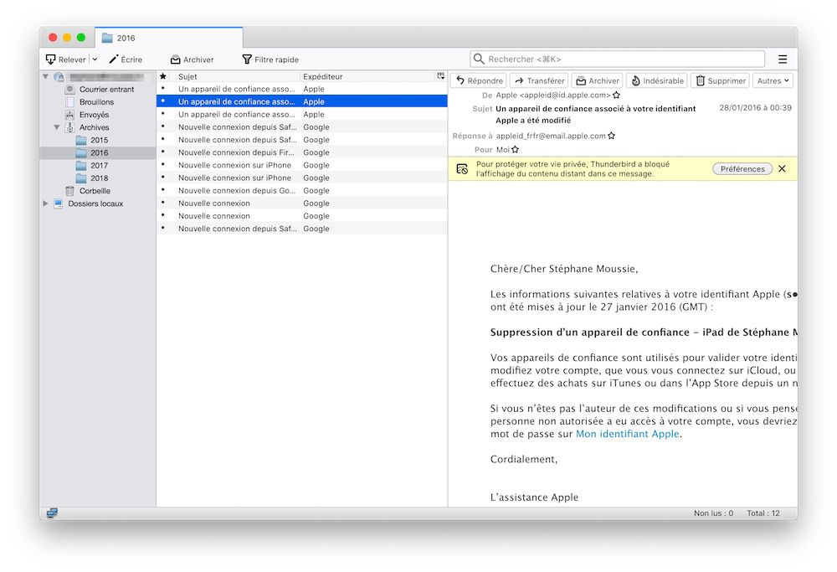The height and width of the screenshot is (572, 837).
Task: Collapse the Archives folder
Action: click(x=57, y=127)
